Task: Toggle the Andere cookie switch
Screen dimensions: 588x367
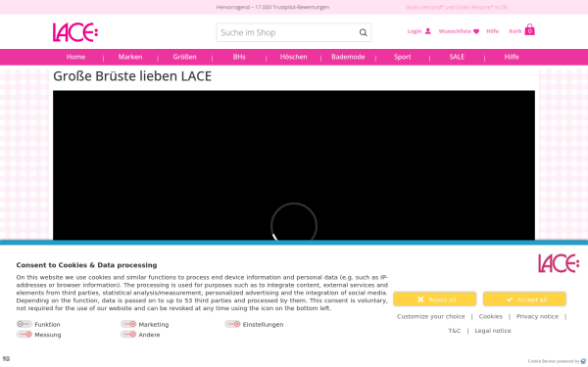Action: 128,335
